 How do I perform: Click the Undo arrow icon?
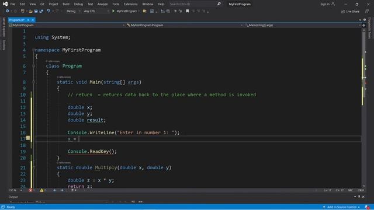pos(49,11)
